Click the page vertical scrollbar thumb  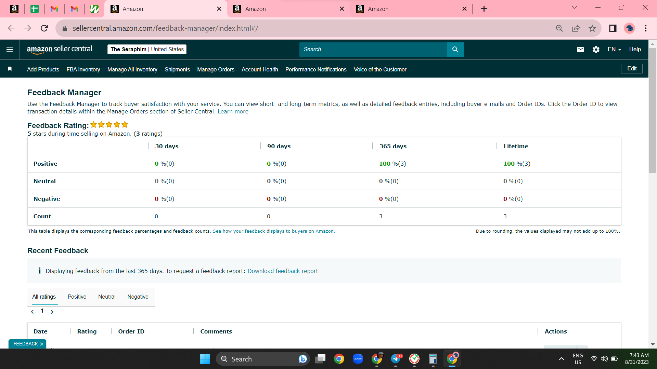[653, 110]
